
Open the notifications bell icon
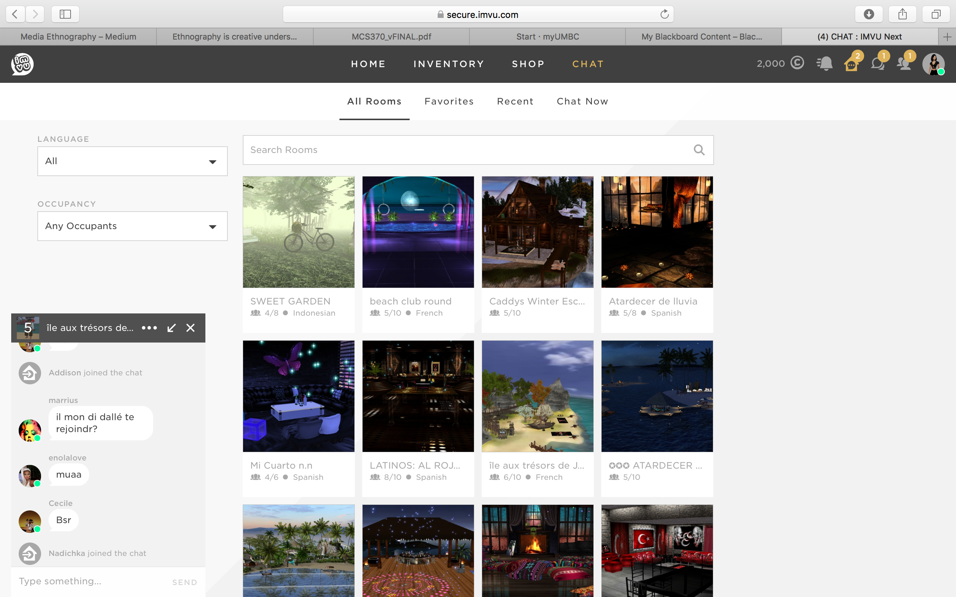tap(825, 63)
